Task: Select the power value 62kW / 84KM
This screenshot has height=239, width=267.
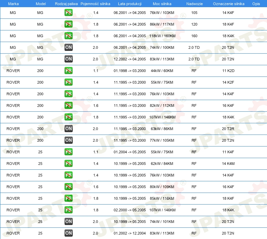Action: point(162,164)
